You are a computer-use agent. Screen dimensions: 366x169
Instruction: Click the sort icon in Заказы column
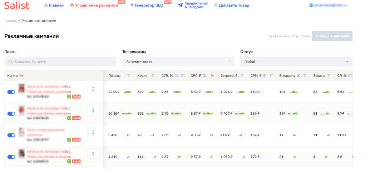pyautogui.click(x=329, y=76)
